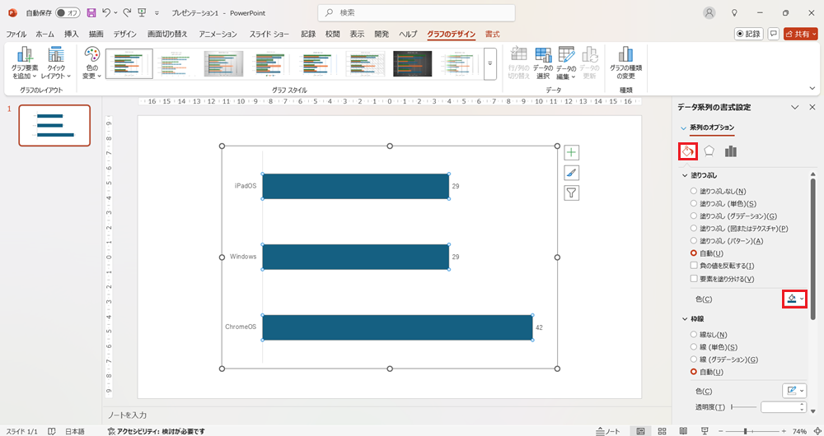Open アニメーション tab
Image resolution: width=824 pixels, height=436 pixels.
tap(218, 34)
